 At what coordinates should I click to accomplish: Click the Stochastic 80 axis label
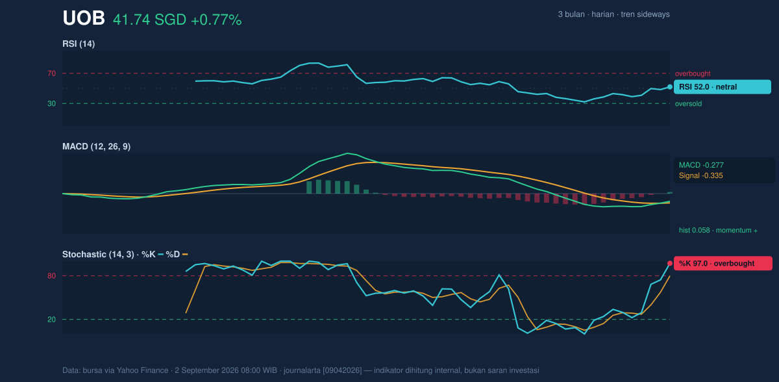(x=51, y=276)
